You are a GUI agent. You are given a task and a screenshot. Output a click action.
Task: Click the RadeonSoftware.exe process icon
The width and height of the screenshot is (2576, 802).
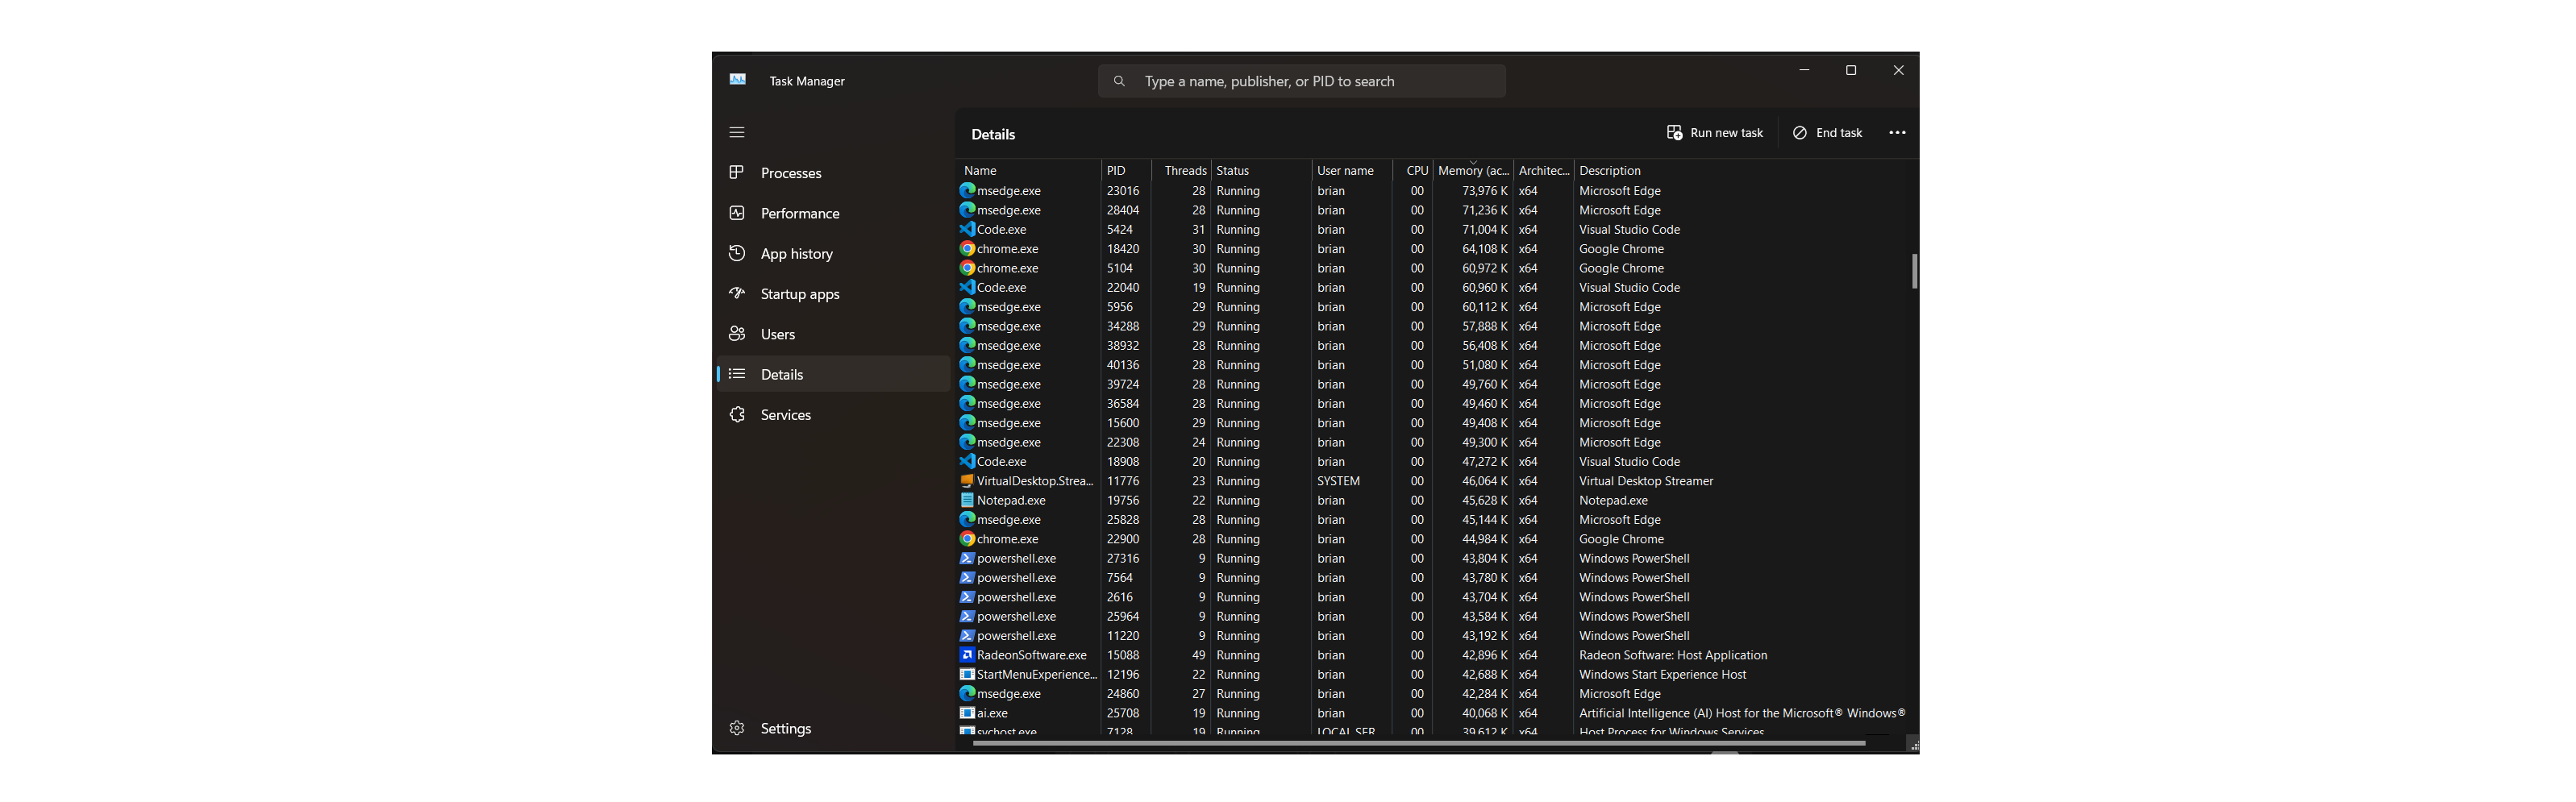967,655
